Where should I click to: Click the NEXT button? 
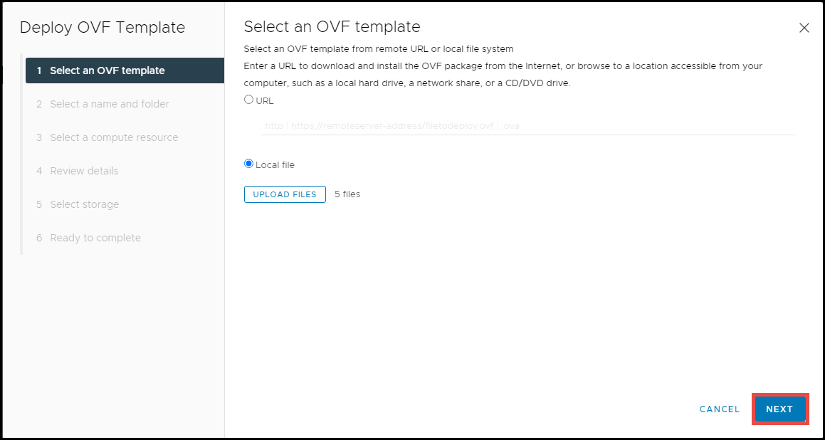point(779,409)
